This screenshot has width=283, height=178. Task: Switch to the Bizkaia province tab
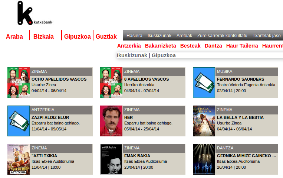[x=43, y=36]
